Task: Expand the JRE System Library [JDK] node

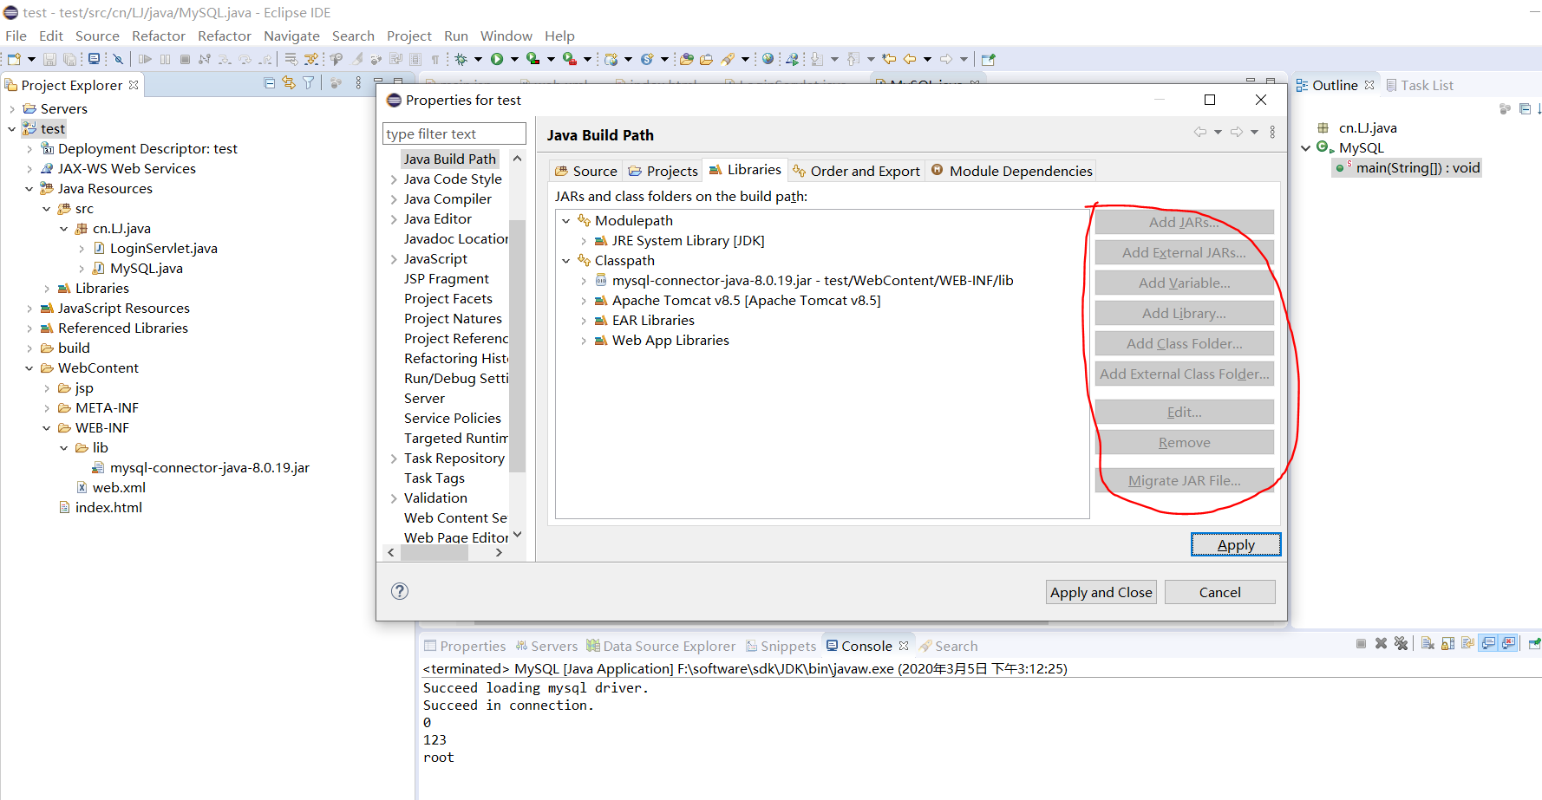Action: pyautogui.click(x=584, y=240)
